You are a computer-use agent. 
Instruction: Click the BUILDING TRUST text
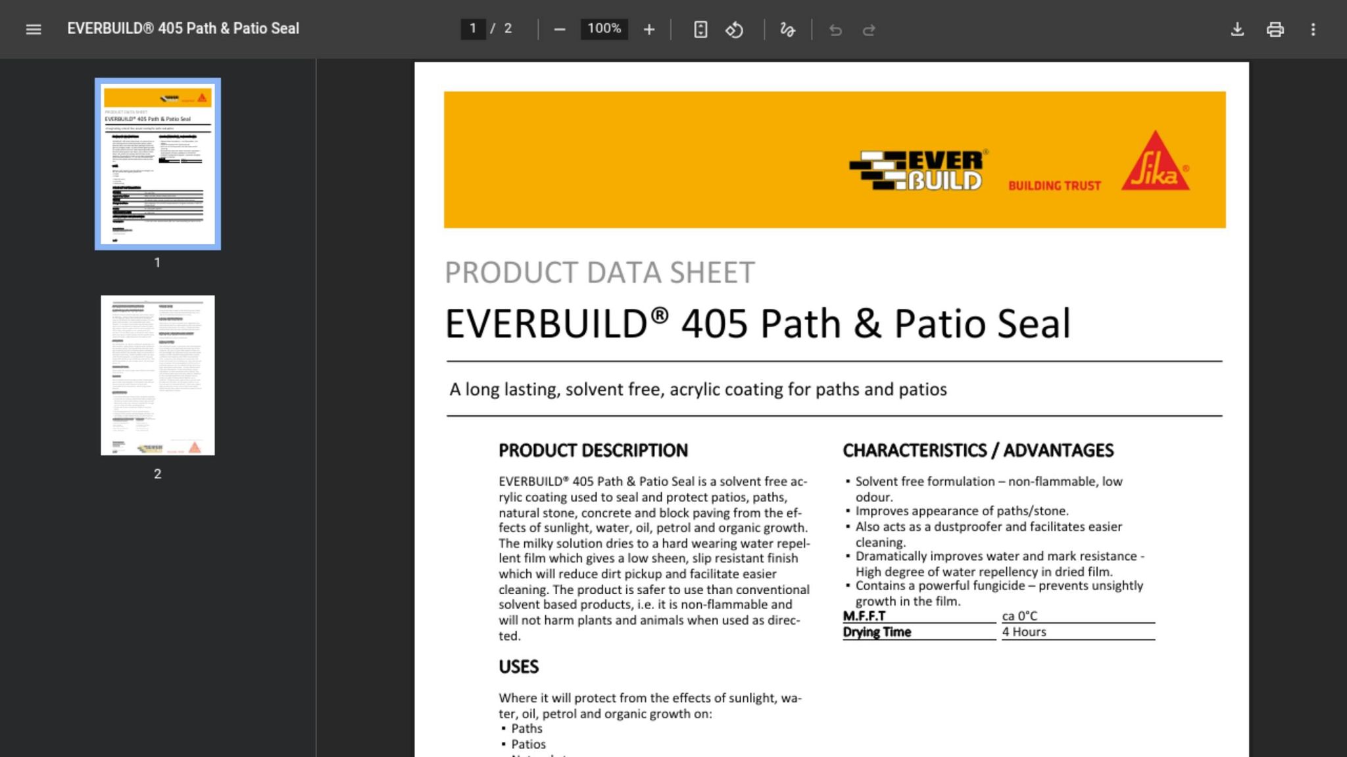pos(1054,186)
